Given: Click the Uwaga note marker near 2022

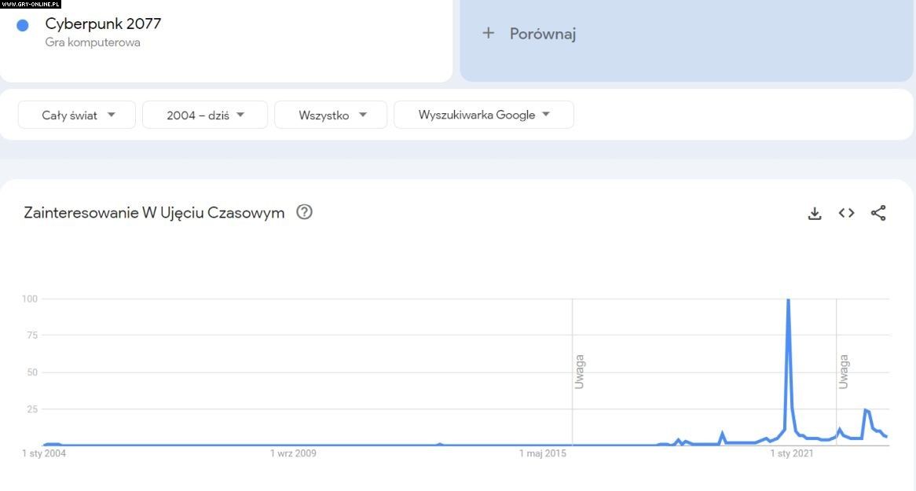Looking at the screenshot, I should click(843, 372).
